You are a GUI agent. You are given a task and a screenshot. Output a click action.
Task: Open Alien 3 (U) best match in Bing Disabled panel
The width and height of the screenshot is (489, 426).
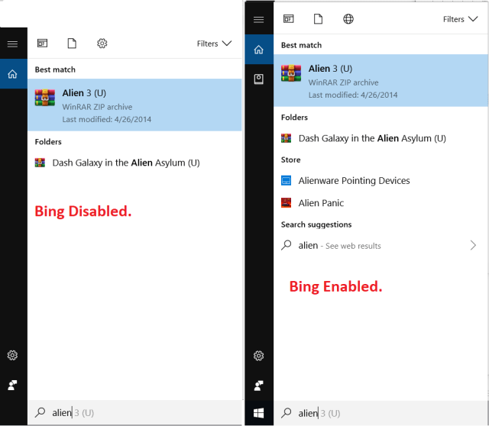point(134,105)
